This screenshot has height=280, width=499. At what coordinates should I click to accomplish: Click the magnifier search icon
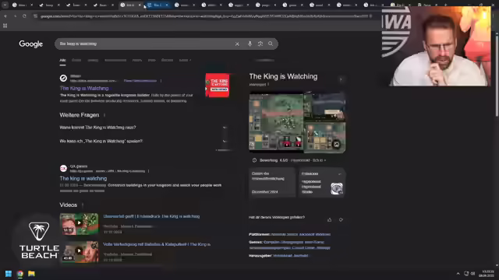coord(271,44)
